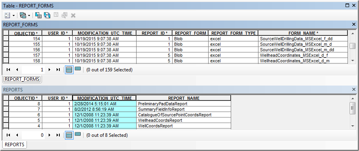The width and height of the screenshot is (359, 151).
Task: Click the REPORT_NAME column header
Action: tap(184, 98)
